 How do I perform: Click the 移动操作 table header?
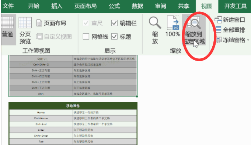(73, 106)
